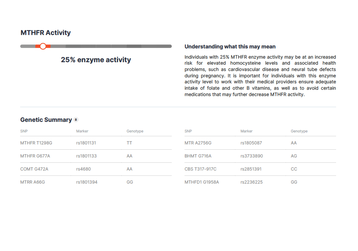358x251 pixels.
Task: Click the rs1801133 marker ID
Action: [86, 156]
